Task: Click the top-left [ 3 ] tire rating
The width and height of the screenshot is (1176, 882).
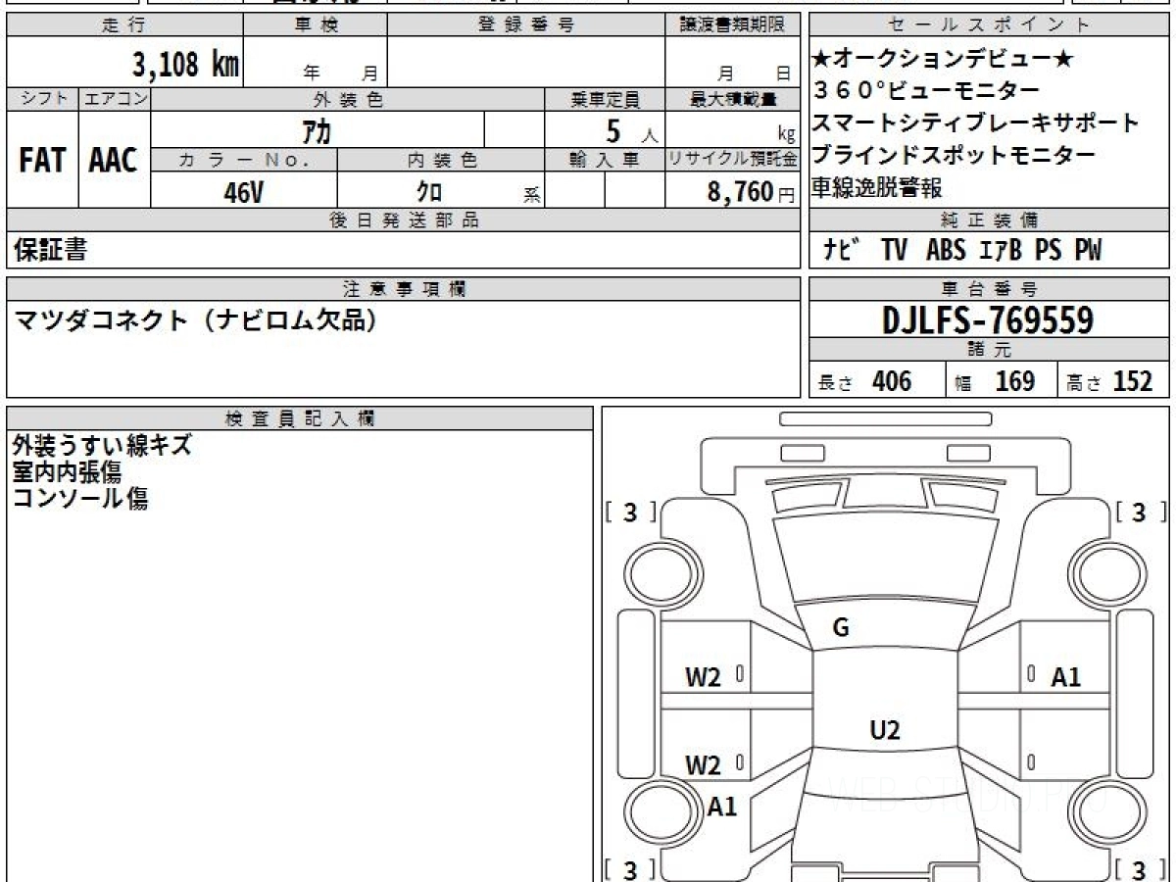Action: click(631, 512)
